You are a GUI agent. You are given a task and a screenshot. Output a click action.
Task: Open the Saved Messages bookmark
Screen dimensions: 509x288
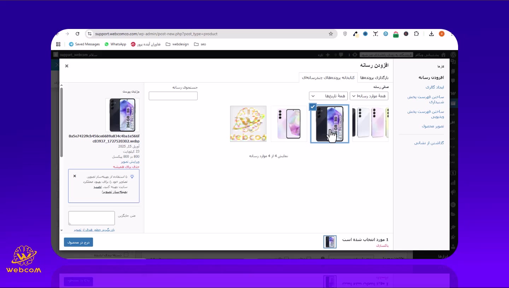click(x=84, y=44)
